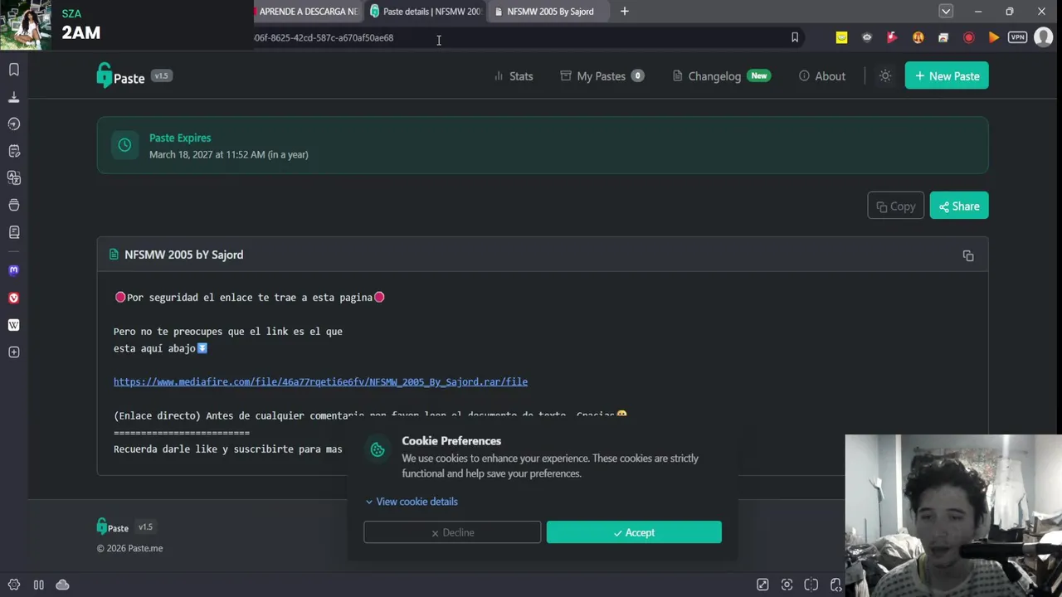Open the Downloads panel in sidebar
1062x597 pixels.
[x=13, y=97]
